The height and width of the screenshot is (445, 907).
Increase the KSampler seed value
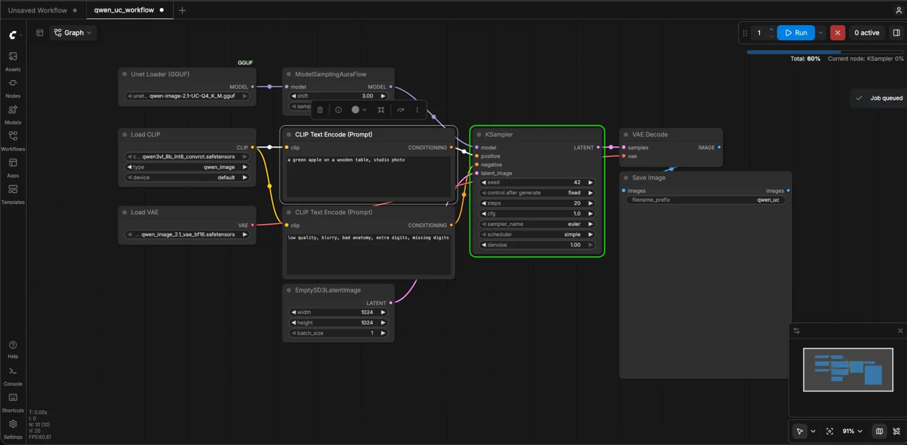[x=590, y=183]
